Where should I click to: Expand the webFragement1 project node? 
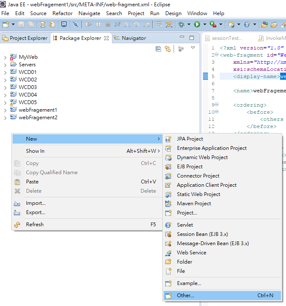tap(5, 110)
